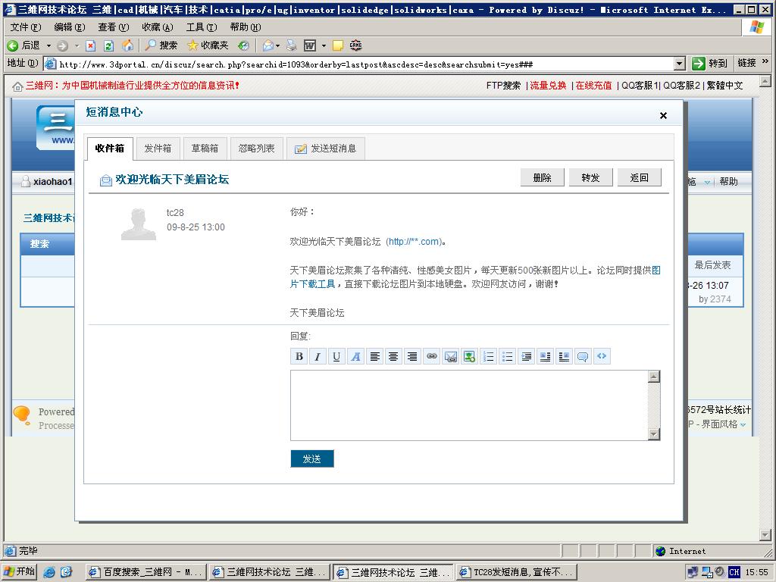
Task: Insert a code block in reply
Action: coord(602,356)
